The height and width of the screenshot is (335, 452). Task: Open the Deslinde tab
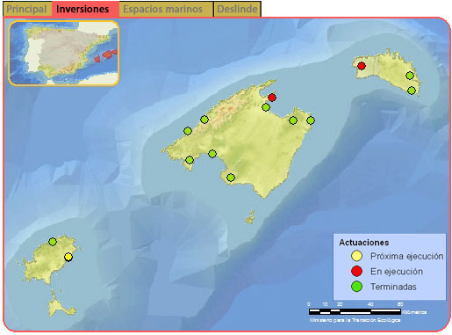pyautogui.click(x=237, y=9)
